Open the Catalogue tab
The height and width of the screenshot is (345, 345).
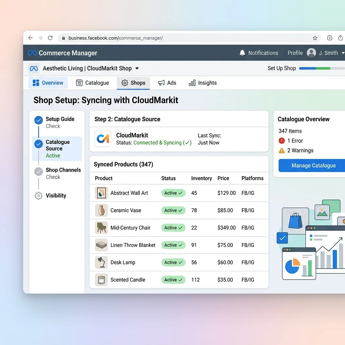coord(92,83)
